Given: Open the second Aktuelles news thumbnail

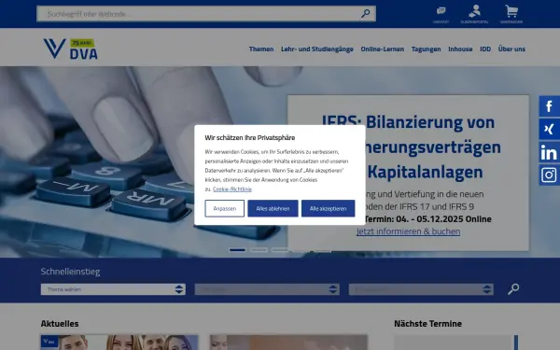Looking at the screenshot, I should pos(288,343).
